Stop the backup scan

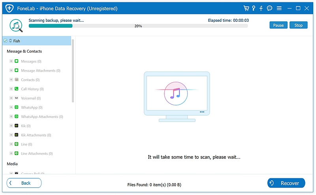(x=299, y=25)
